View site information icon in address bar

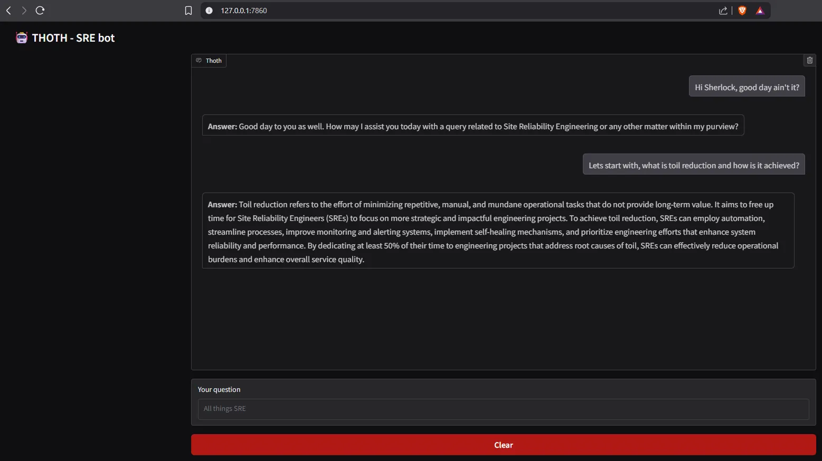click(x=209, y=11)
